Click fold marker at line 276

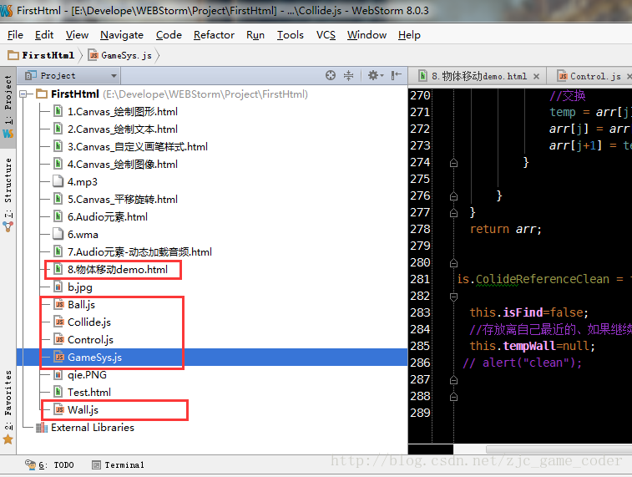pos(453,196)
